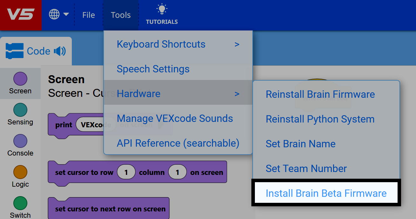Open the File menu
416x219 pixels.
tap(88, 15)
